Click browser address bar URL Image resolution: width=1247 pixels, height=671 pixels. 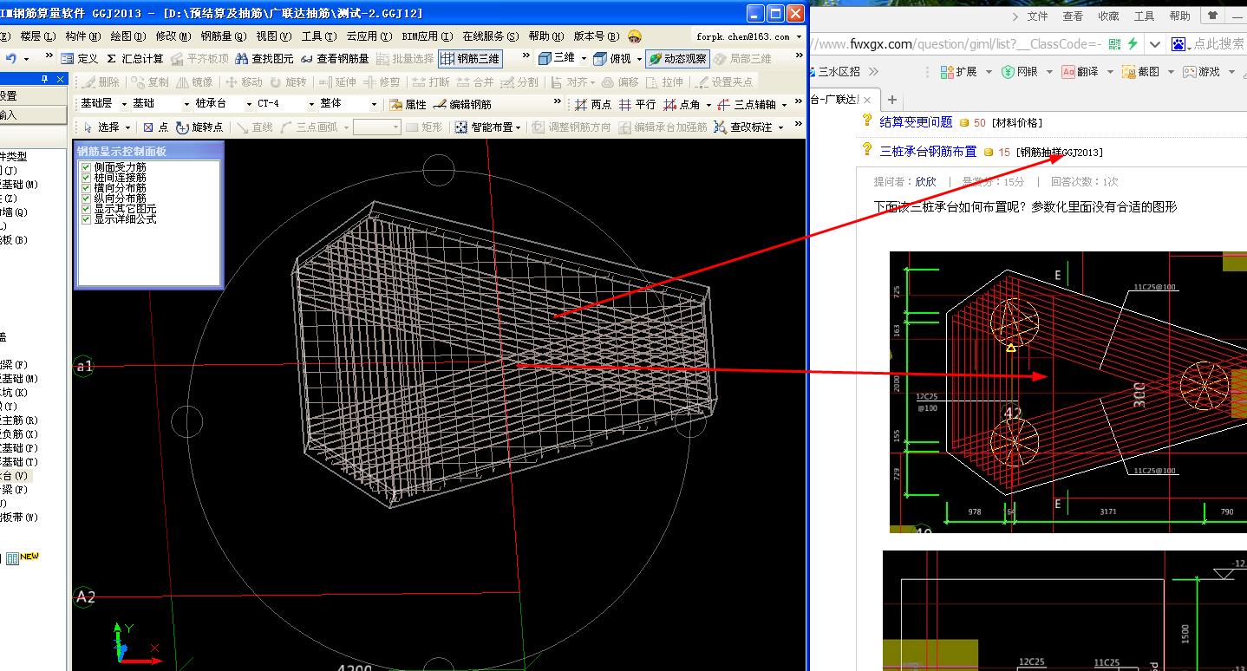click(x=956, y=43)
